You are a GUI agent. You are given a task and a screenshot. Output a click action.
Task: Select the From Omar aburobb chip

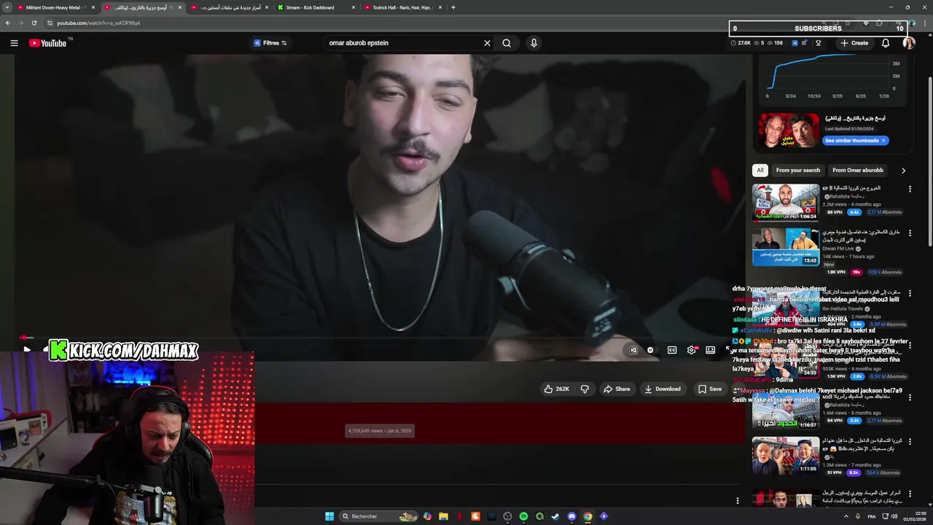coord(858,170)
